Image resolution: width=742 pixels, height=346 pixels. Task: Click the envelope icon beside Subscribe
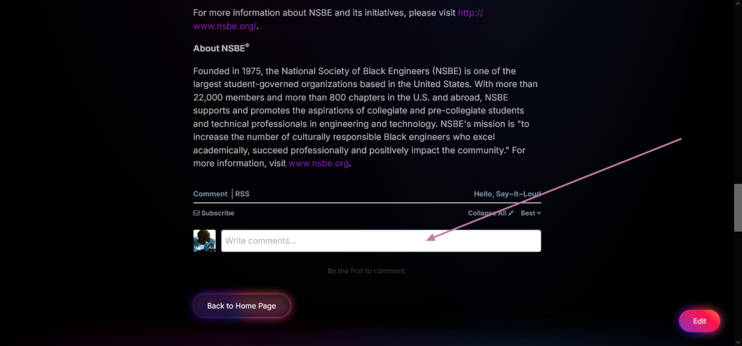[x=196, y=213]
